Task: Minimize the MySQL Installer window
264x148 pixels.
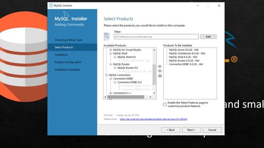Action: click(198, 5)
